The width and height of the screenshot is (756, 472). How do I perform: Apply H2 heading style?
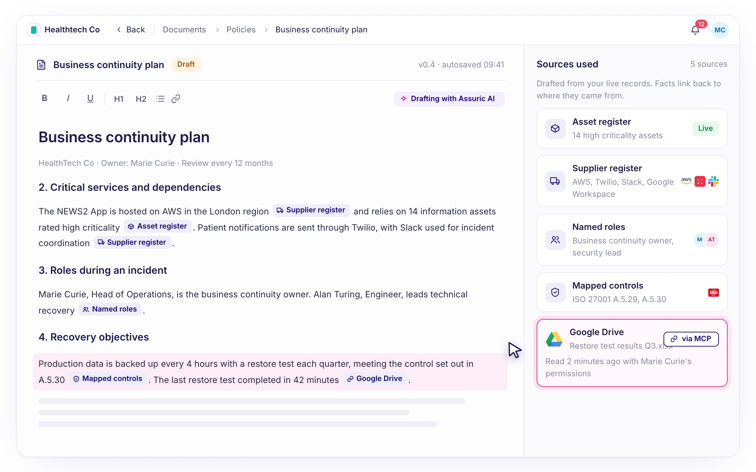[141, 99]
